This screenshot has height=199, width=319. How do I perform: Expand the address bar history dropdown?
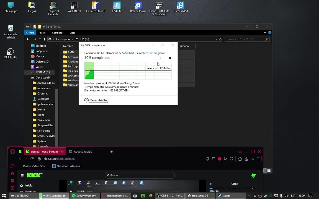click(x=217, y=39)
